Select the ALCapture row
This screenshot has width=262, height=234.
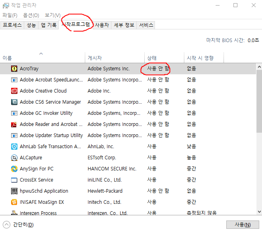click(128, 158)
